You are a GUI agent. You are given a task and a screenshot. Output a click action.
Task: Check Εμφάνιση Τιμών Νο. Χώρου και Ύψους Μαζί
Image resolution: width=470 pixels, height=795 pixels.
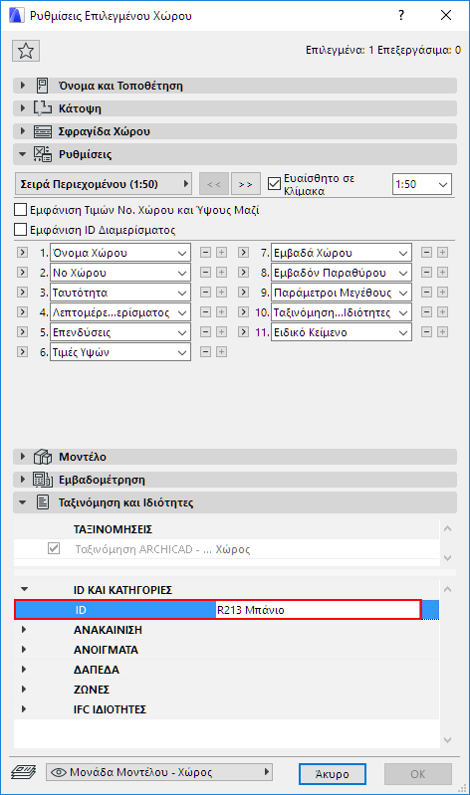pyautogui.click(x=20, y=209)
